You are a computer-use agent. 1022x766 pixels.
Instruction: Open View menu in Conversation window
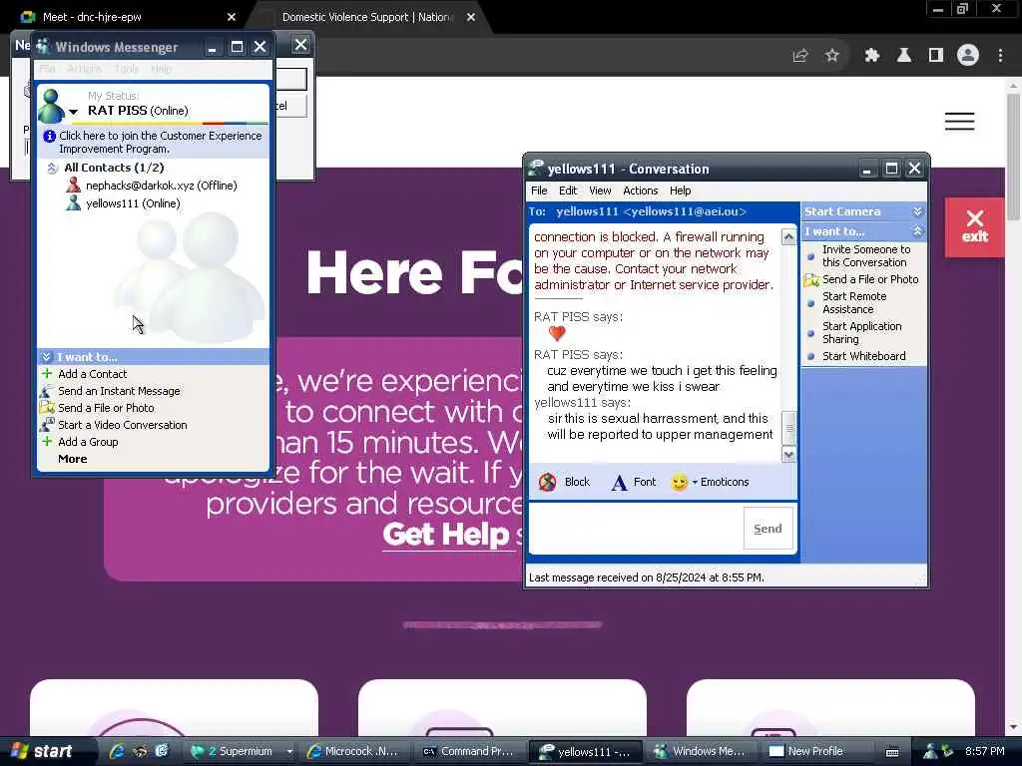(600, 191)
